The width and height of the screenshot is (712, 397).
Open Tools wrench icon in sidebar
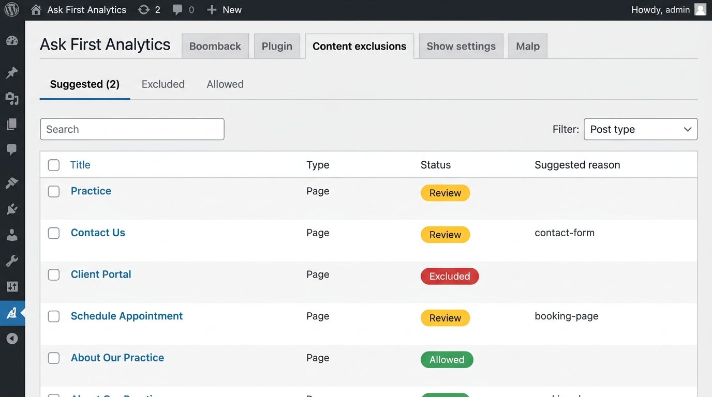12,261
